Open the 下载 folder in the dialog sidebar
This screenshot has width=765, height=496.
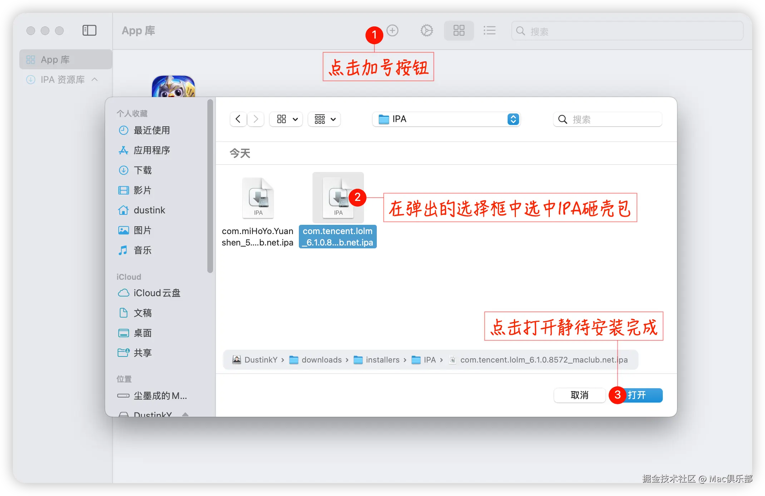point(143,170)
